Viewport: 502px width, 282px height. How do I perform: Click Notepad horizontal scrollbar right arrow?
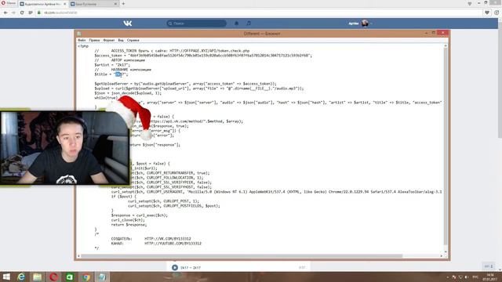coord(441,256)
